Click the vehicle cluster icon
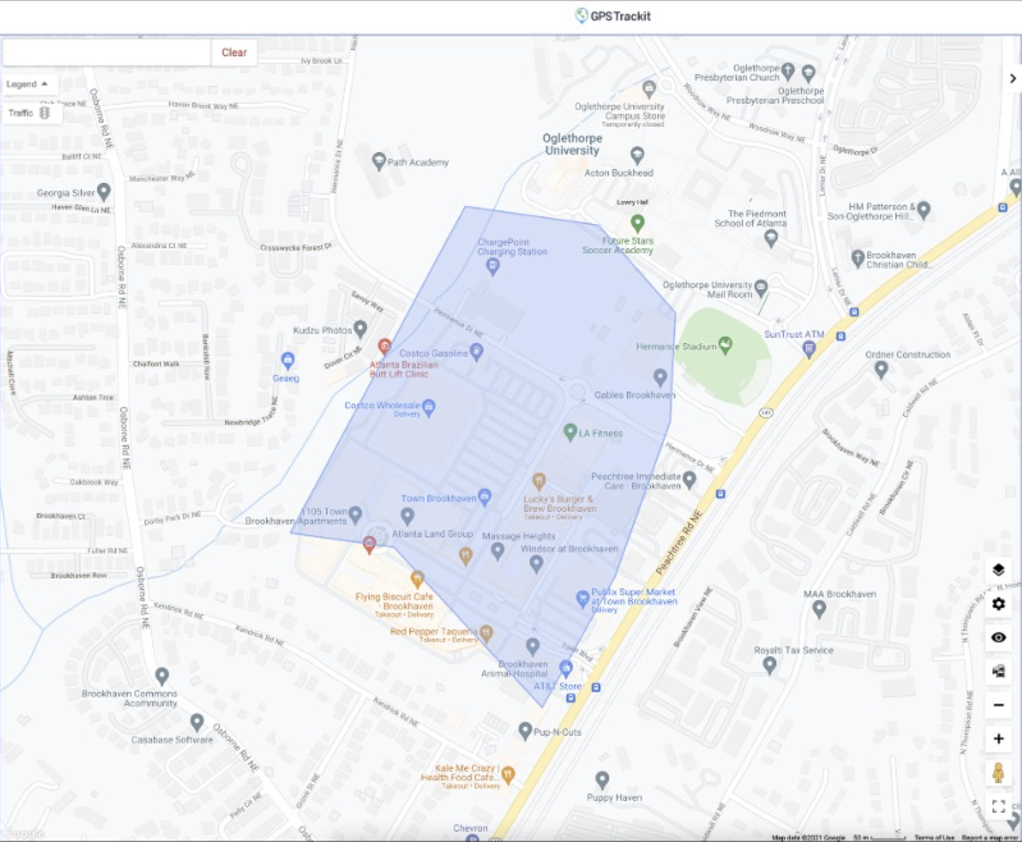 click(x=998, y=671)
